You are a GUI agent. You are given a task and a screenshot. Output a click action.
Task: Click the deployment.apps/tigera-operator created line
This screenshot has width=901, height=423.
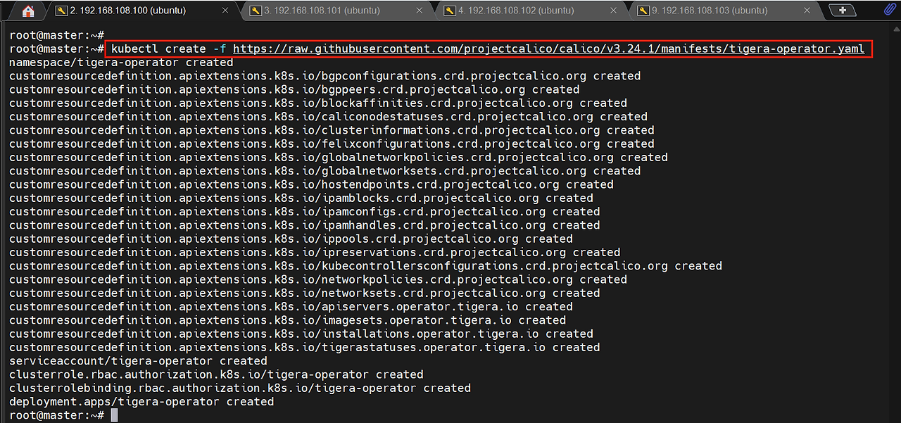[141, 402]
